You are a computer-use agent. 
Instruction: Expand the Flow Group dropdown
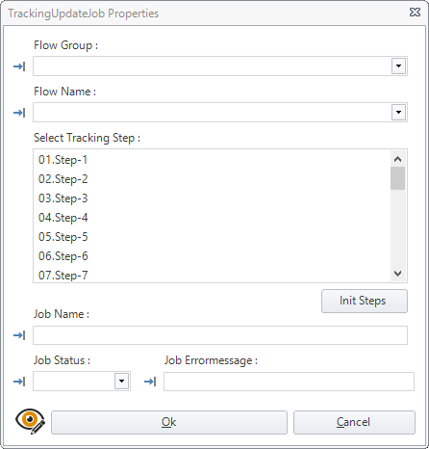pyautogui.click(x=398, y=66)
